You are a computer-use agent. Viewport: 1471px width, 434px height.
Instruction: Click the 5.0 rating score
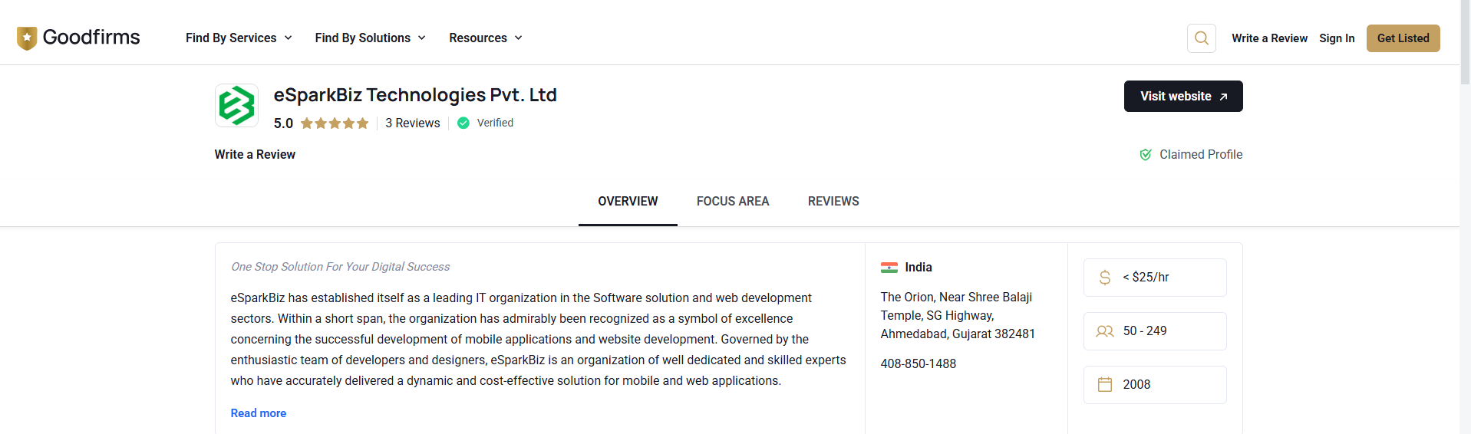pos(283,123)
